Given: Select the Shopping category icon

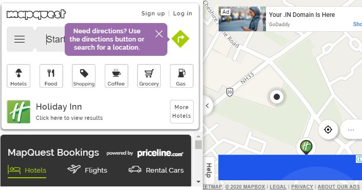Looking at the screenshot, I should [84, 76].
